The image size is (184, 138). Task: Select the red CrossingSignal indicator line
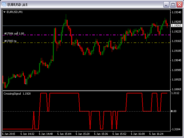point(63,93)
